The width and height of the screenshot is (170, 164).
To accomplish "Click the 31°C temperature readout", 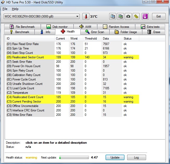I will point(94,17).
